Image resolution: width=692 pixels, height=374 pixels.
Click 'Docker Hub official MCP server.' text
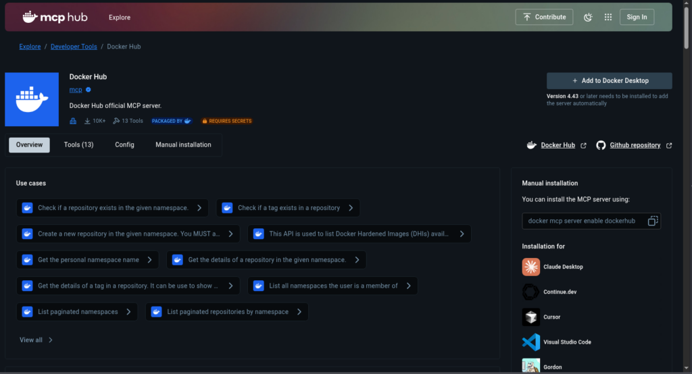point(115,106)
